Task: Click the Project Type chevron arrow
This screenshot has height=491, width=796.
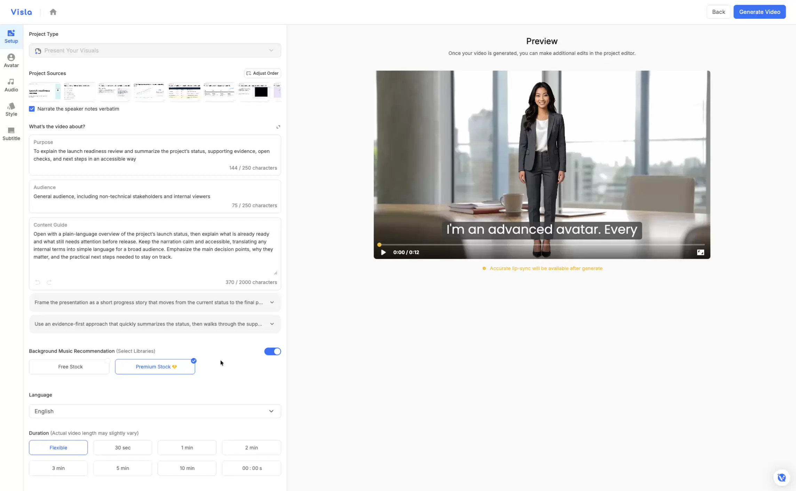Action: (x=271, y=50)
